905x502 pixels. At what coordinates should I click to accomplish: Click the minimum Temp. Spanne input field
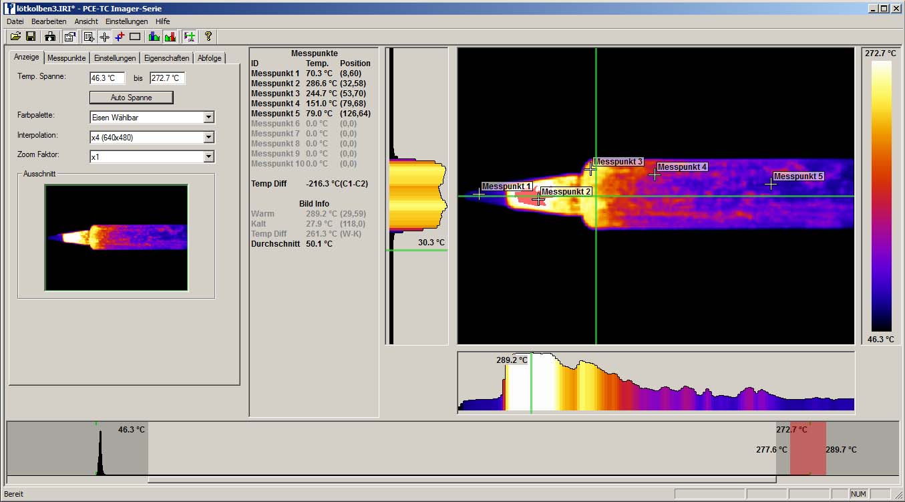click(107, 78)
